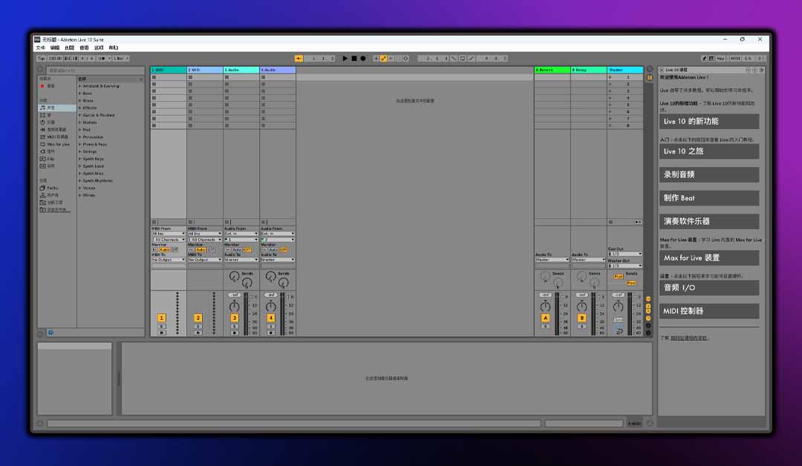Launch scene 1 in the Master track
Screen dimensions: 802x466
point(610,77)
